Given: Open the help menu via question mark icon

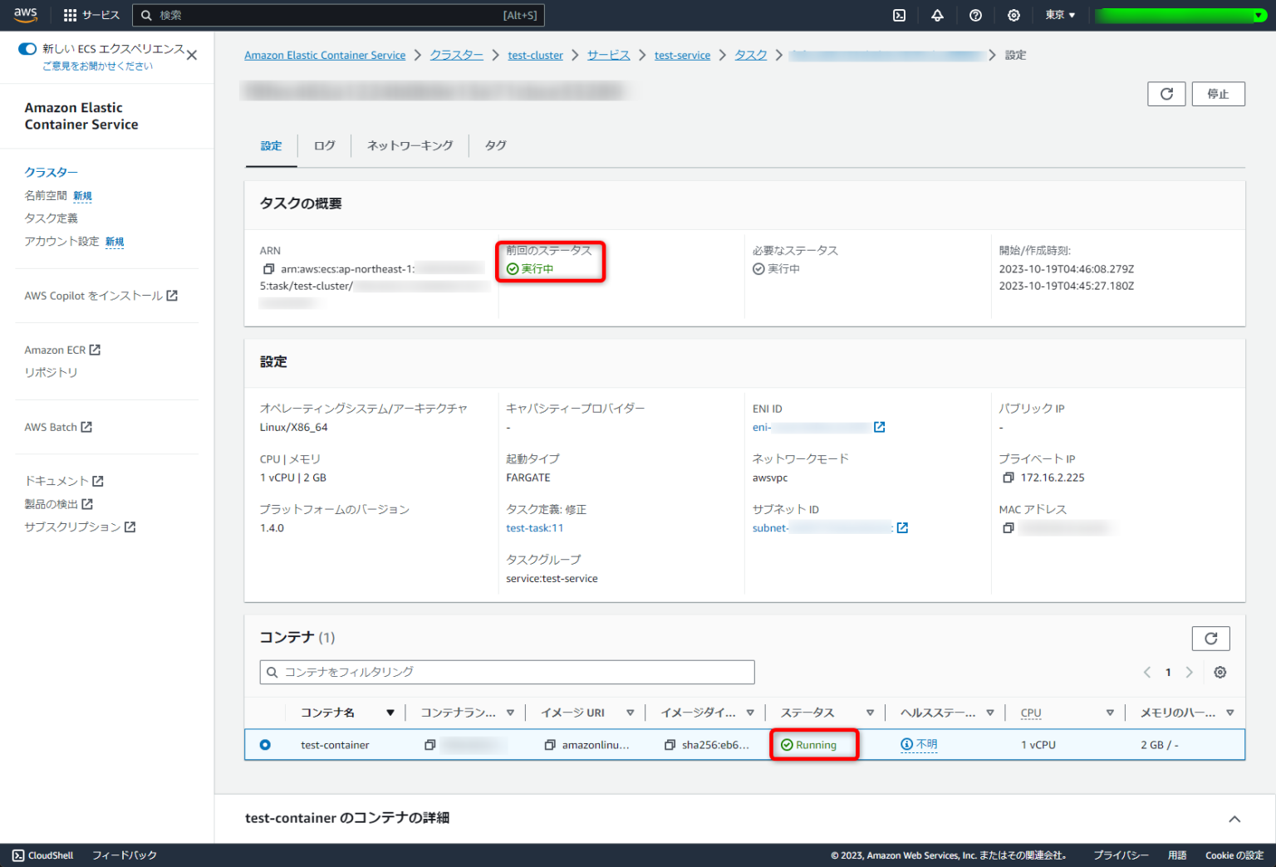Looking at the screenshot, I should click(x=975, y=15).
